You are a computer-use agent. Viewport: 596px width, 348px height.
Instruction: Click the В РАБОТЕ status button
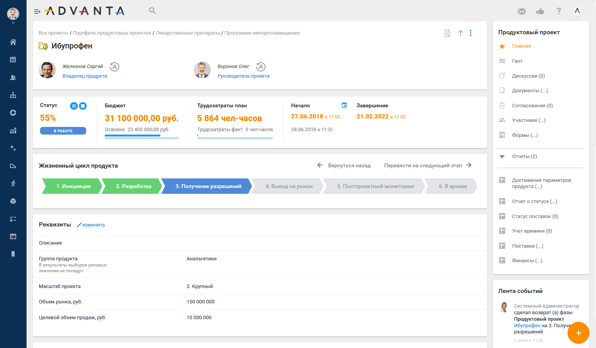tap(63, 131)
